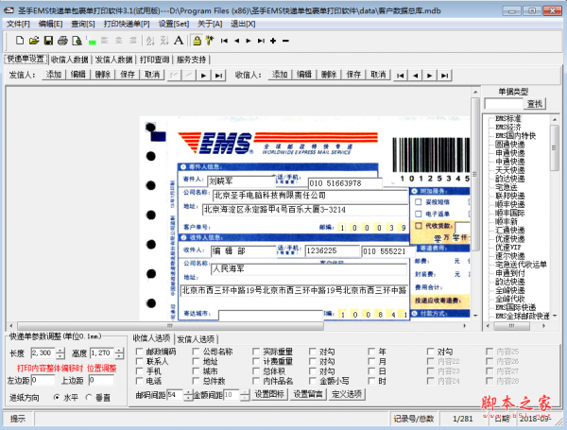Screen dimensions: 567x430
Task: Enable the 公司名称 checkbox
Action: [196, 352]
